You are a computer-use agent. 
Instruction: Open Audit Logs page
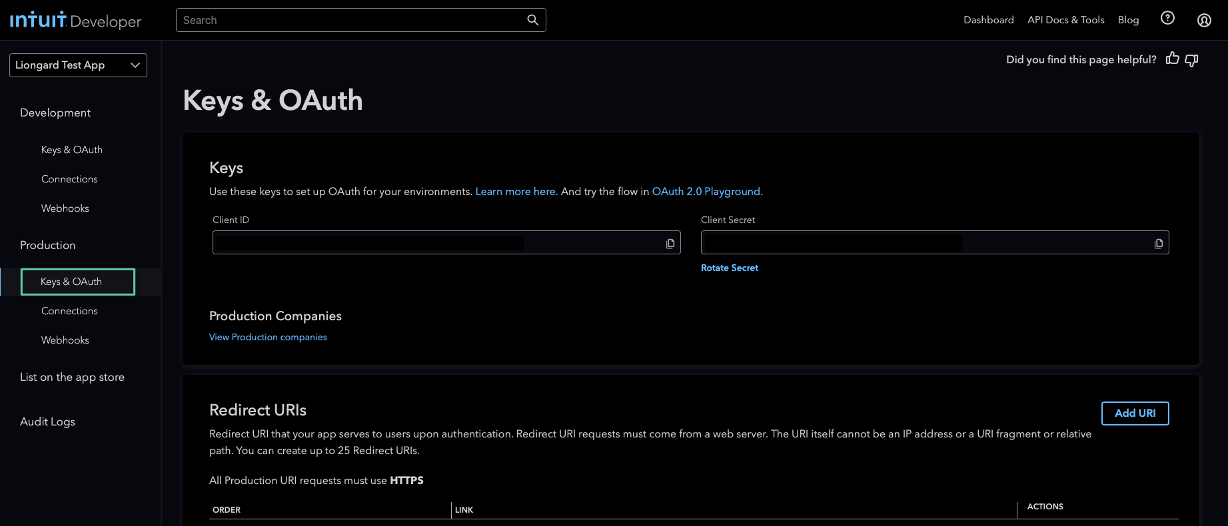coord(47,421)
